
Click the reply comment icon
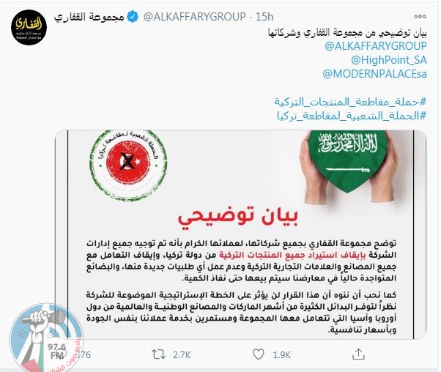pyautogui.click(x=61, y=354)
